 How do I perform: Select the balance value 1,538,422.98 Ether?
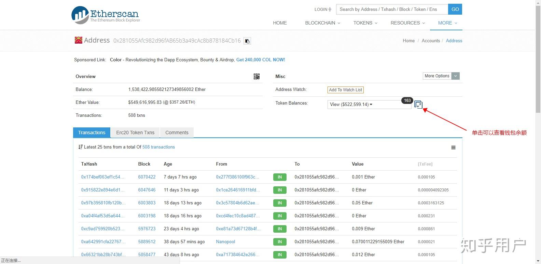click(167, 89)
